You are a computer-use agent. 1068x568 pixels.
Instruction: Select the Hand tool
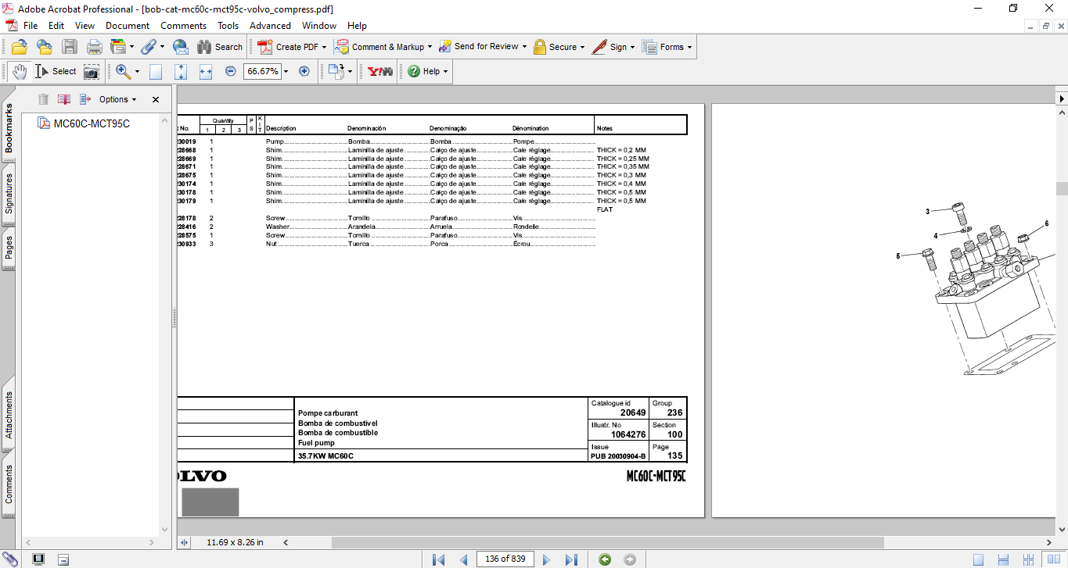tap(19, 71)
